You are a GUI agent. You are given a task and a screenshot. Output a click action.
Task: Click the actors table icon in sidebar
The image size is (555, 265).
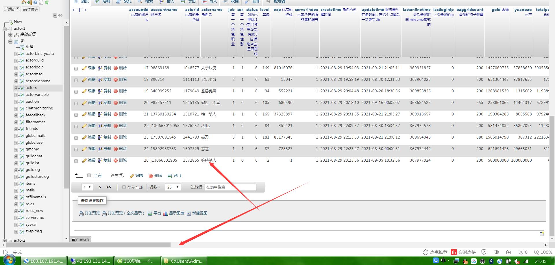coord(22,88)
